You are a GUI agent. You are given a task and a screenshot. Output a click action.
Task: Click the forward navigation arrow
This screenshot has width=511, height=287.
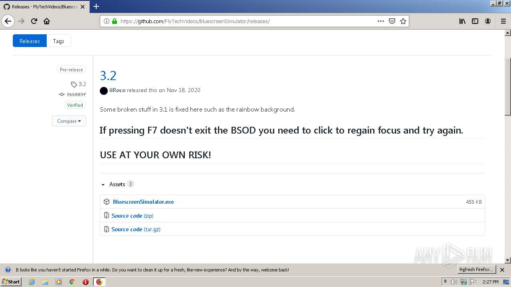[22, 21]
